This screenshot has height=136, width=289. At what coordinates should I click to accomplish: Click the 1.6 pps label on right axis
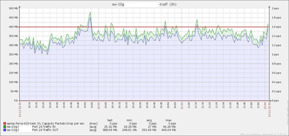pos(277,27)
